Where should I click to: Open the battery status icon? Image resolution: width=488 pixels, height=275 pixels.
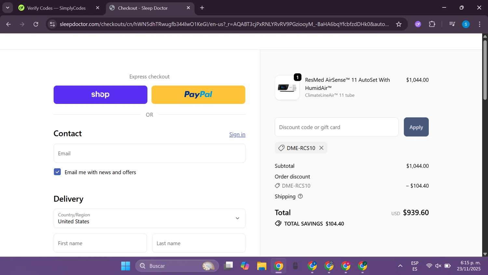click(448, 266)
